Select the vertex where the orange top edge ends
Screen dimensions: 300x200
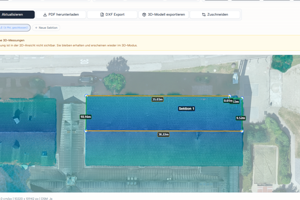229,96
